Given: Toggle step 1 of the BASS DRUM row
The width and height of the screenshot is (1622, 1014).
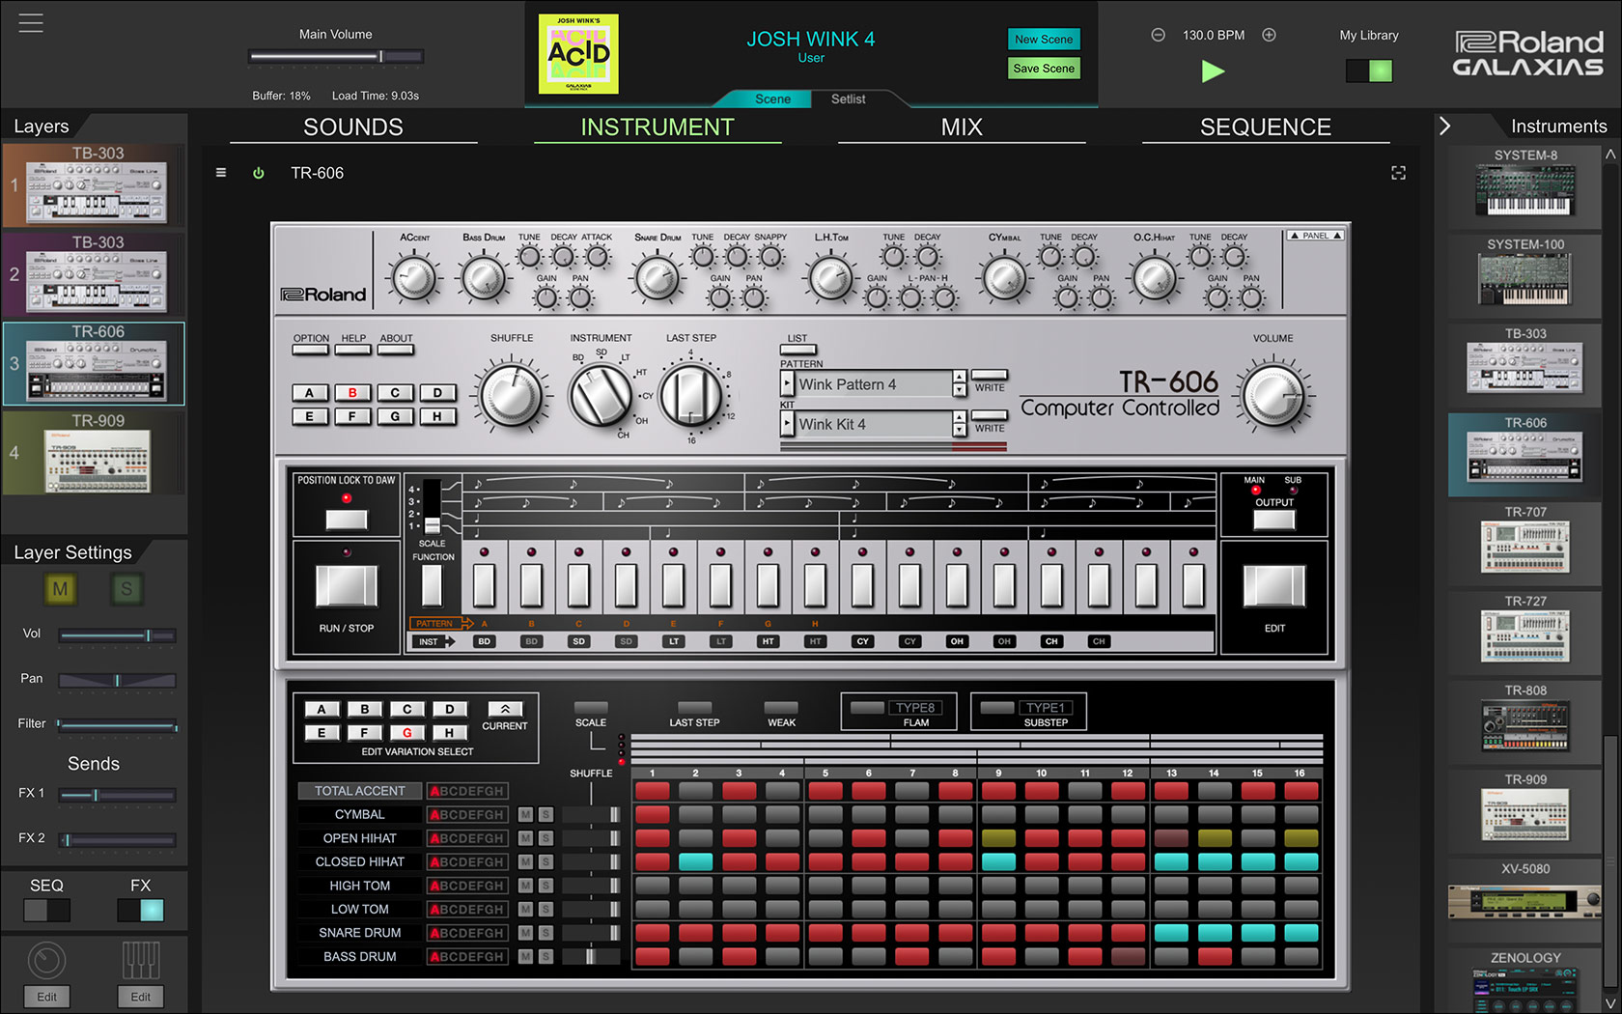Looking at the screenshot, I should point(653,956).
